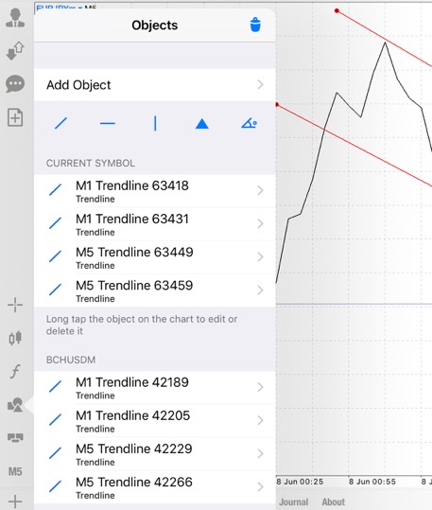Click the chevron for M5 Trendline 63449
Screen dimensions: 432x510
coord(260,257)
